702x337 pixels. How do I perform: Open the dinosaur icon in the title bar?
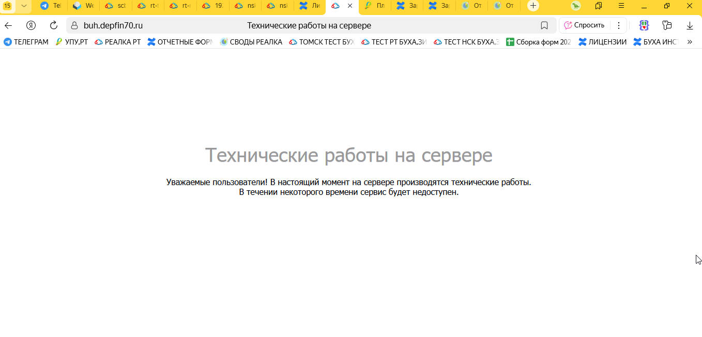[575, 6]
